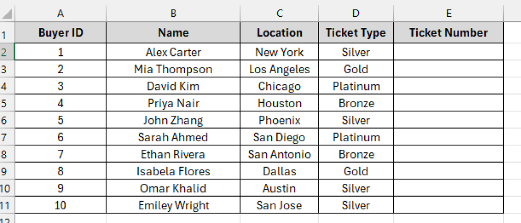
Task: Select the cell containing Alex Carter
Action: [173, 52]
